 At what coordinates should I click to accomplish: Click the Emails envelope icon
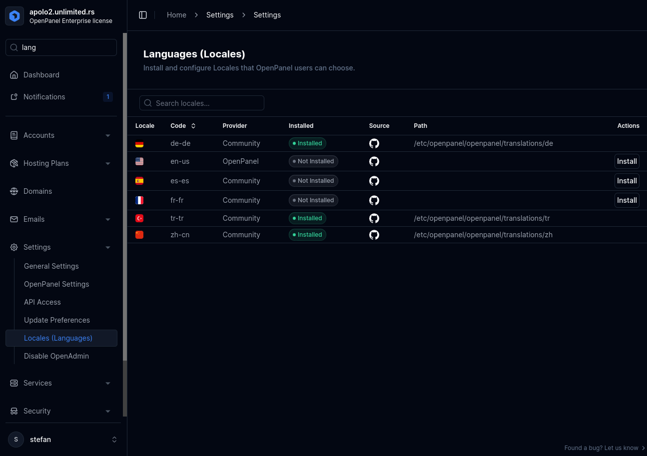click(14, 219)
